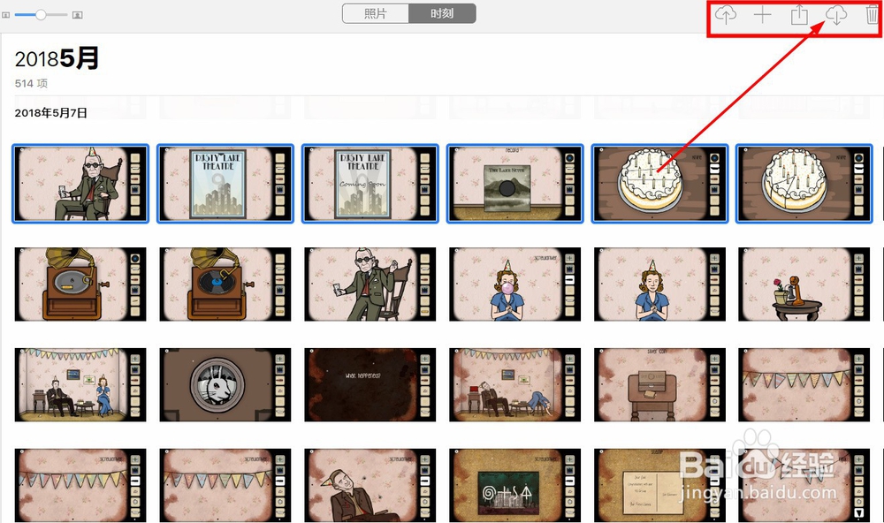
Task: Select the first Rusty Lake Theatre poster photo
Action: point(225,184)
